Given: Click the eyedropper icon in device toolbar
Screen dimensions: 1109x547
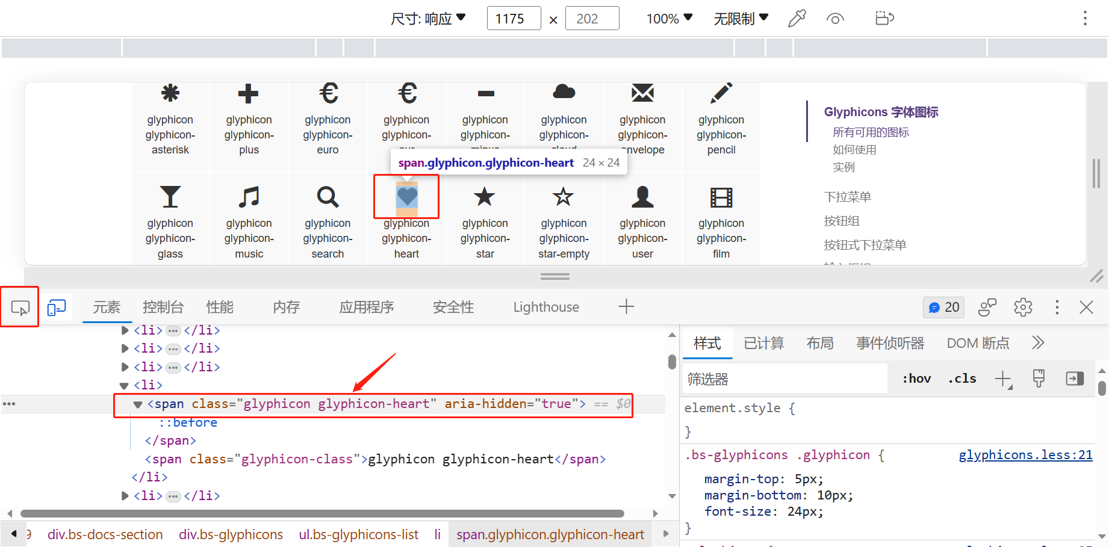Looking at the screenshot, I should click(x=797, y=19).
